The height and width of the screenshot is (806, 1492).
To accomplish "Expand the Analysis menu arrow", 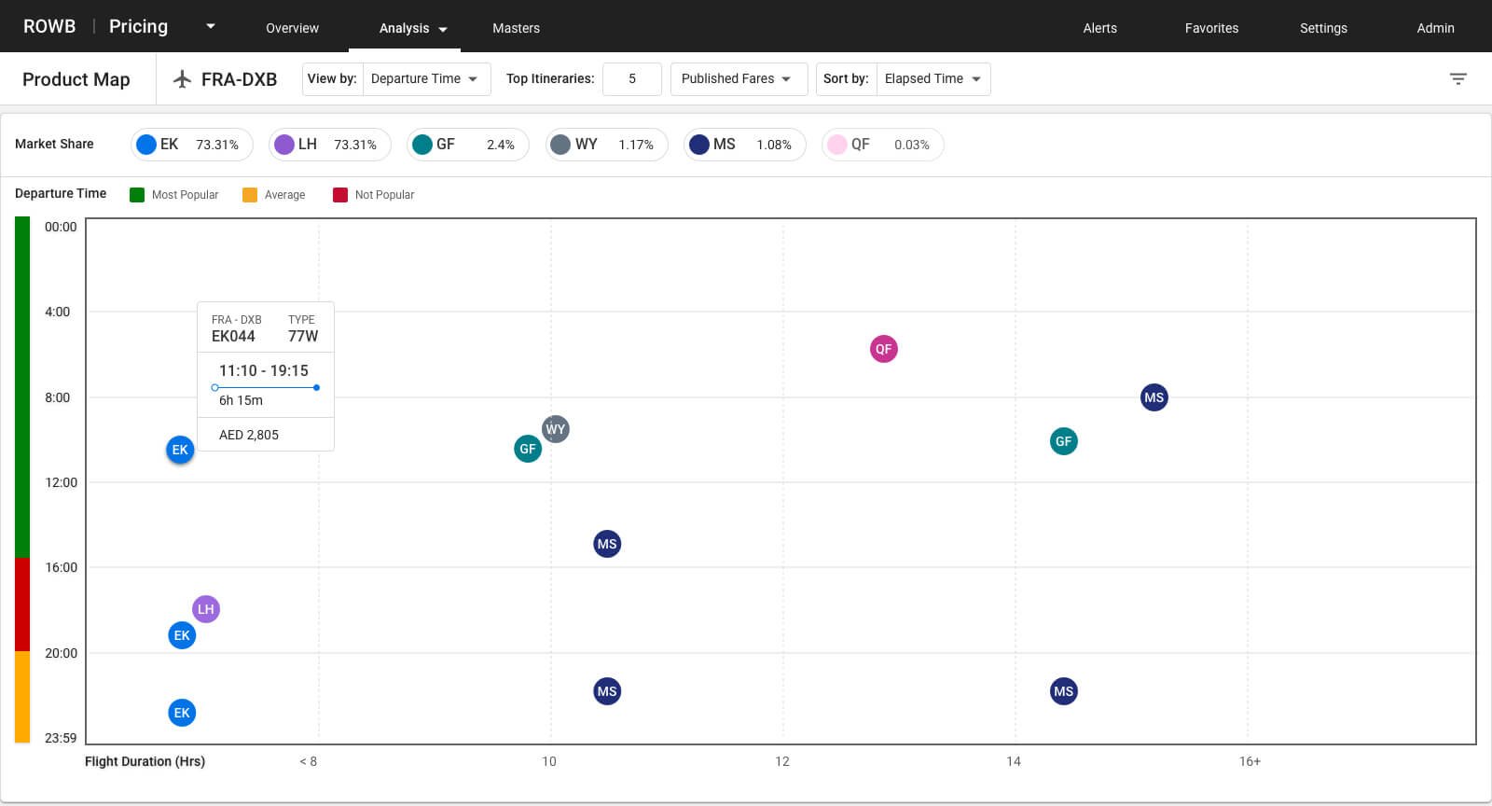I will 443,29.
